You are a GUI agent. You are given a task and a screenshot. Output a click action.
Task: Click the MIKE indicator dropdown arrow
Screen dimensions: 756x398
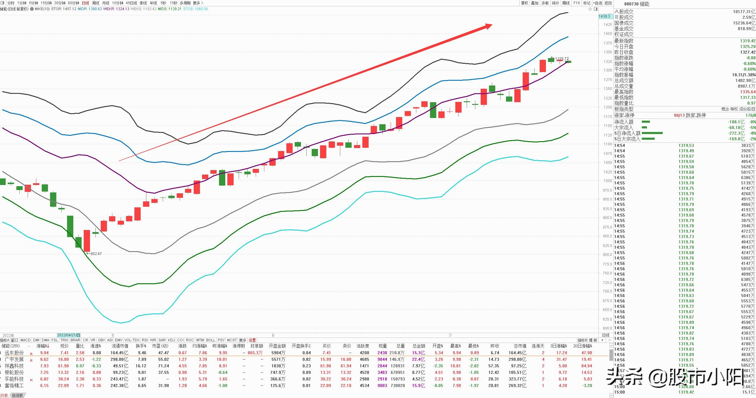[x=32, y=9]
